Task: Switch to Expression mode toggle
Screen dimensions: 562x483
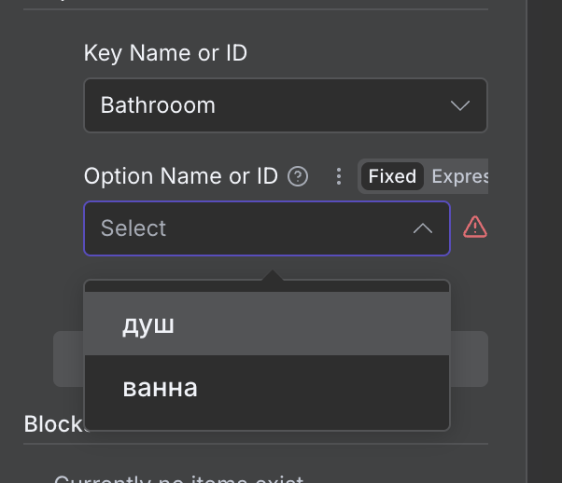Action: click(x=460, y=176)
